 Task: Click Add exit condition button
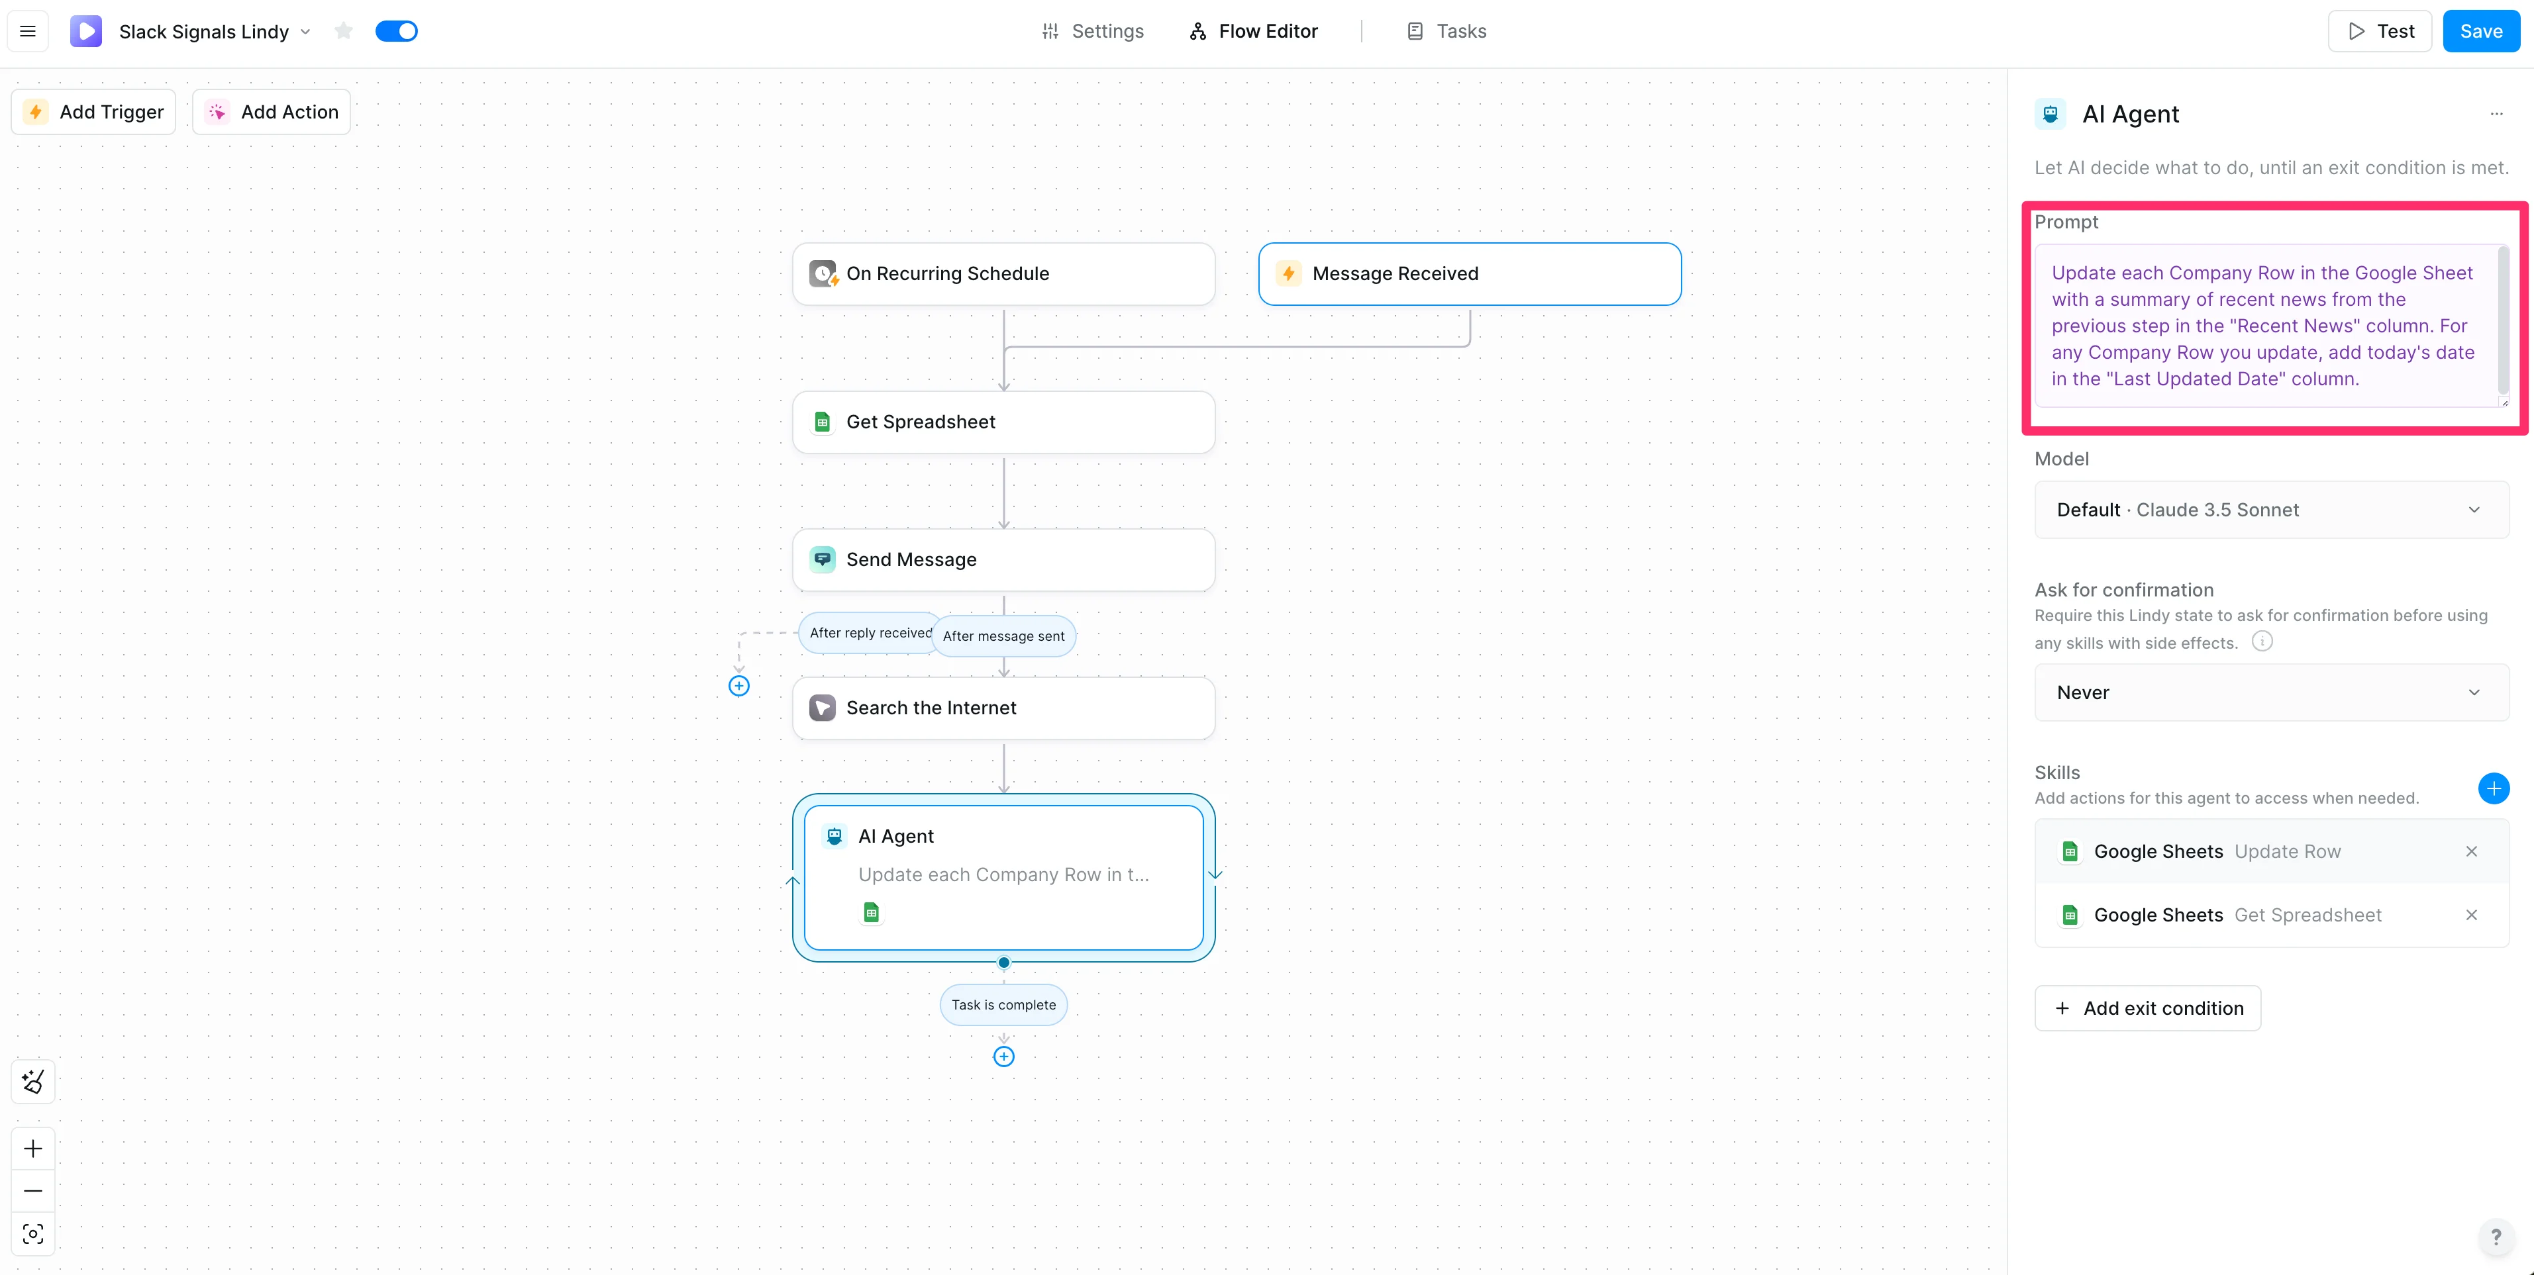pyautogui.click(x=2147, y=1008)
